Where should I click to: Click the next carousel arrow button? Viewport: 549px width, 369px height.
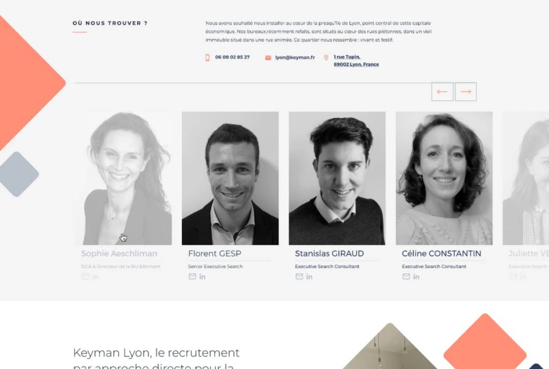(466, 92)
